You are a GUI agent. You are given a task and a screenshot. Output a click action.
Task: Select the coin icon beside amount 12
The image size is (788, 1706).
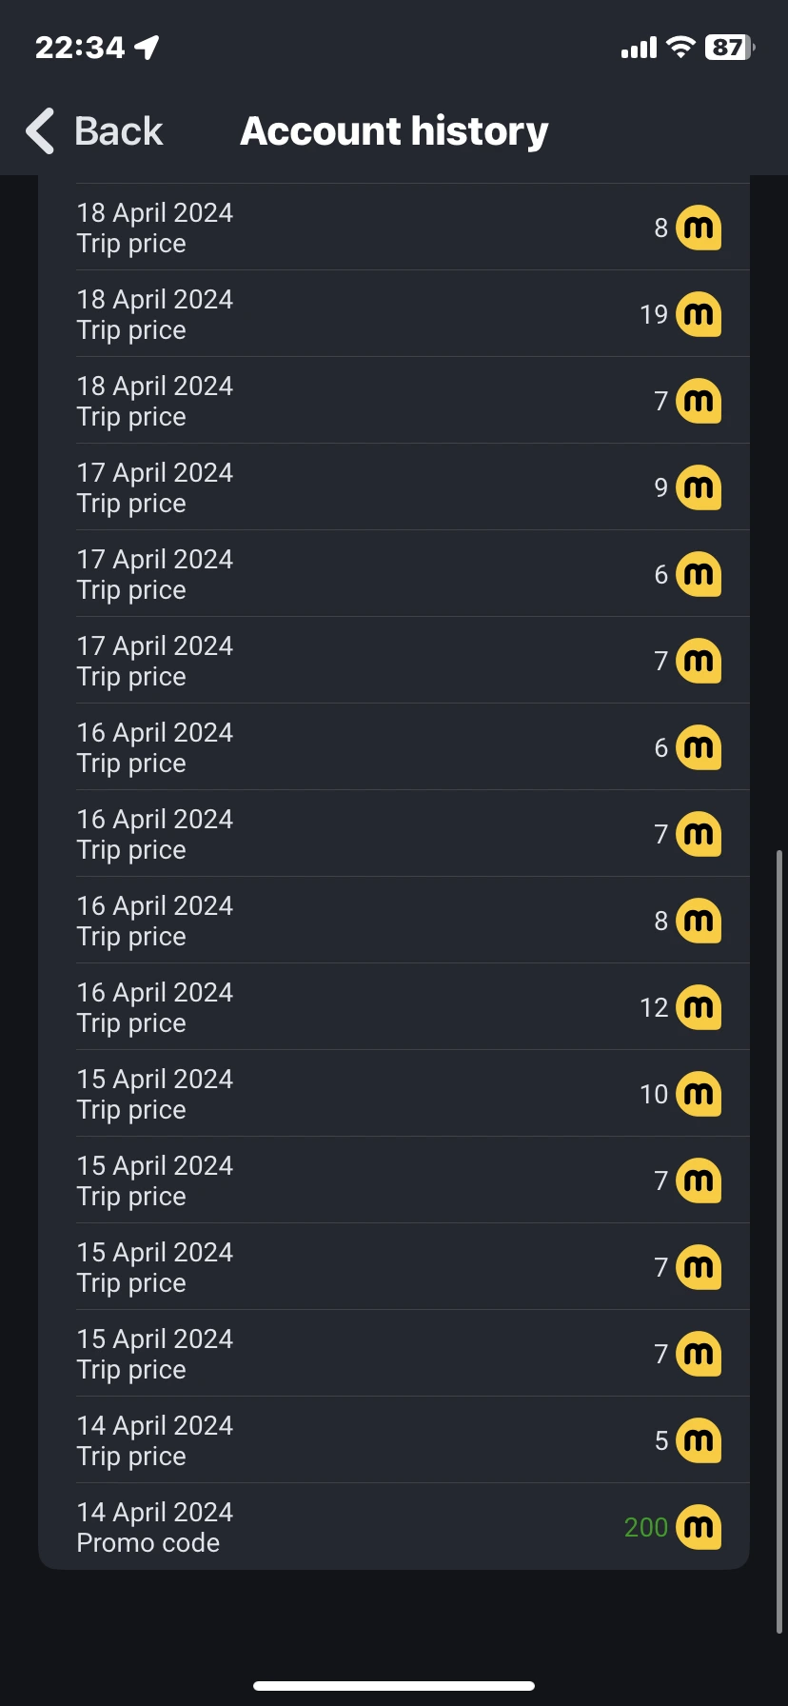699,1007
